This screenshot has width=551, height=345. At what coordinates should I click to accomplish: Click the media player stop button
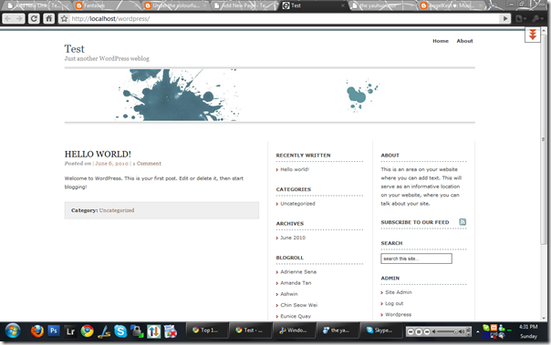point(419,331)
